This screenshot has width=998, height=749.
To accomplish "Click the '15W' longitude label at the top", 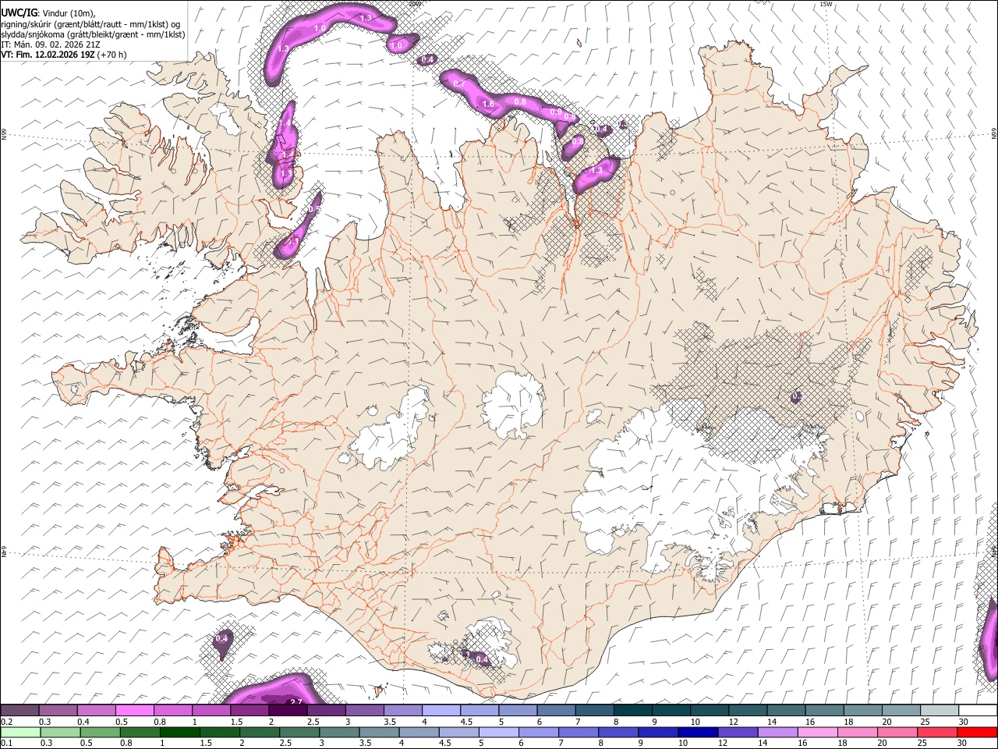I will (x=826, y=4).
